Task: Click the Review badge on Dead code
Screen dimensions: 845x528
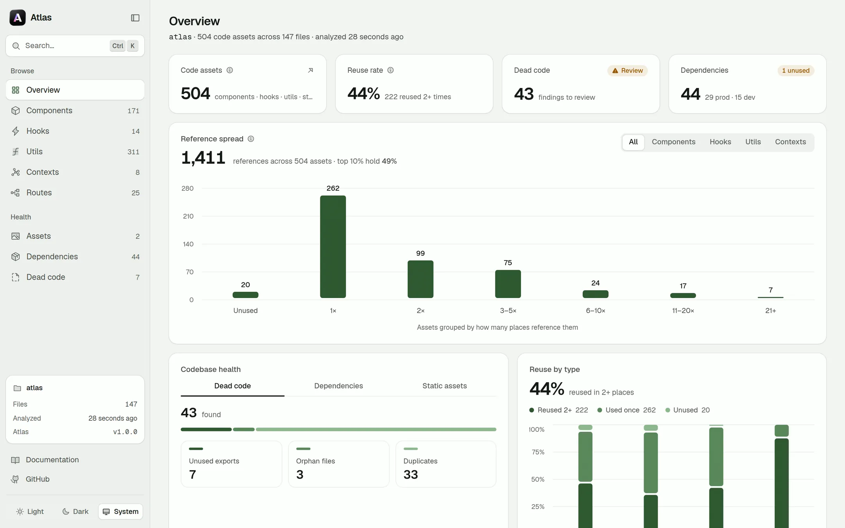Action: click(627, 71)
